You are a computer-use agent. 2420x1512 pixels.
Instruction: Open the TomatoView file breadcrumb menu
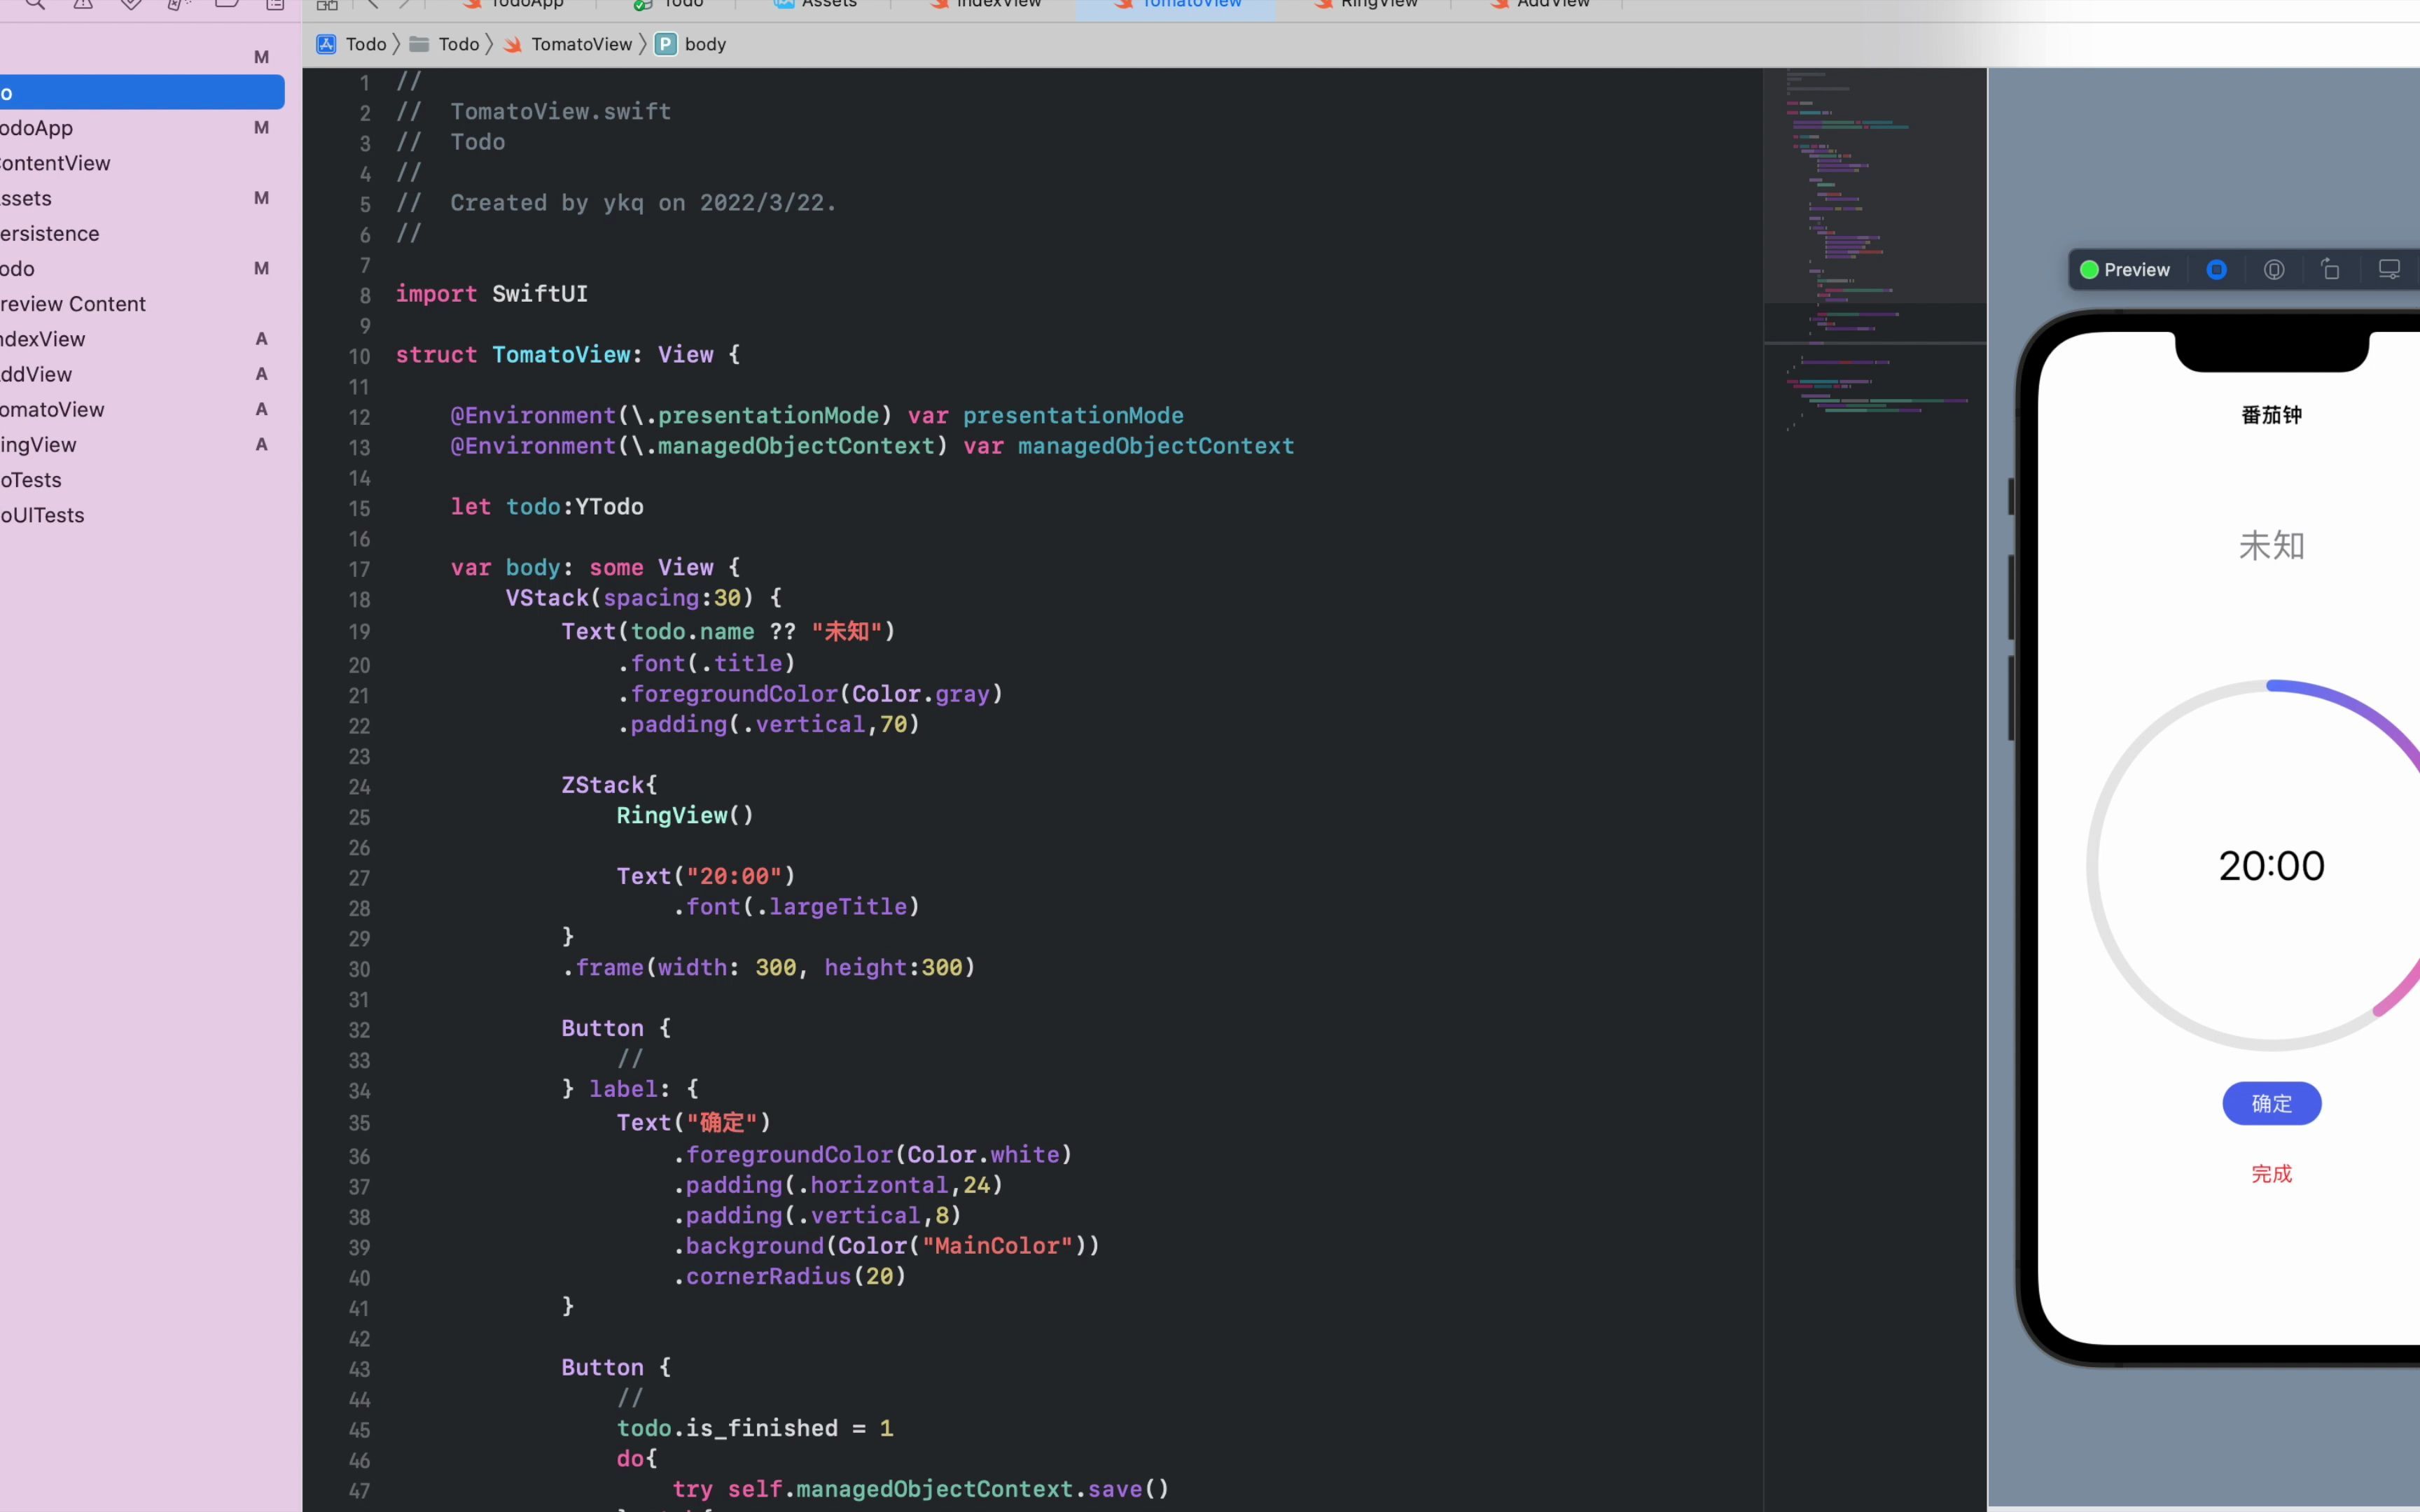point(581,44)
